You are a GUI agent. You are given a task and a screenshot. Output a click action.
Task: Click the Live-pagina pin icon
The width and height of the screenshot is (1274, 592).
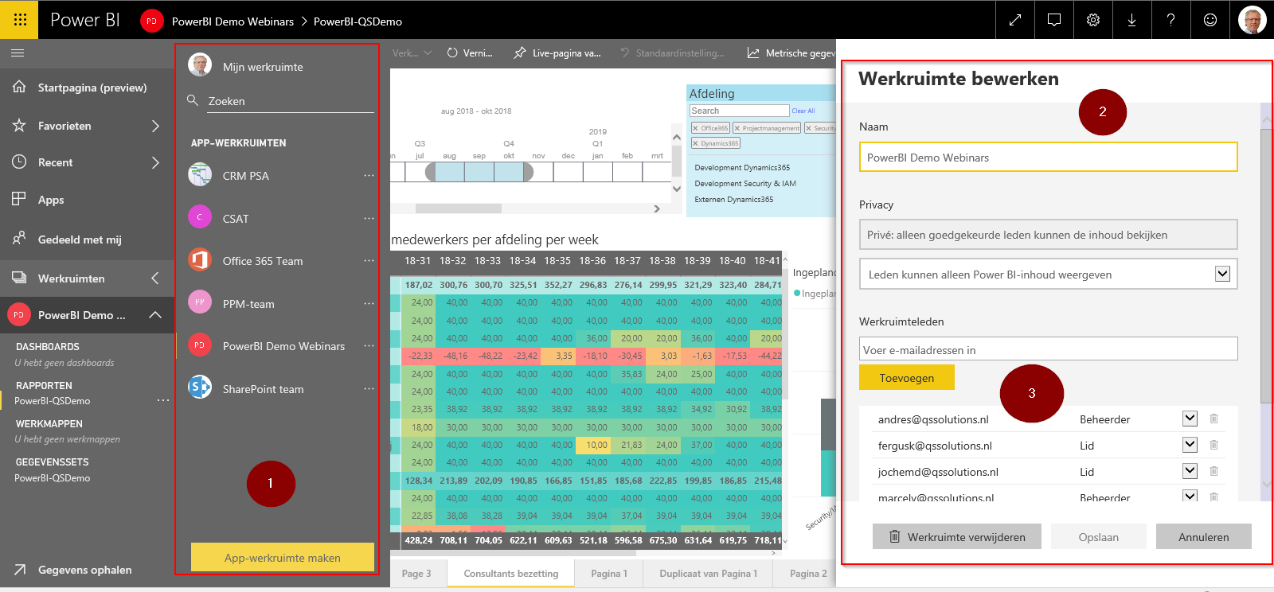520,53
